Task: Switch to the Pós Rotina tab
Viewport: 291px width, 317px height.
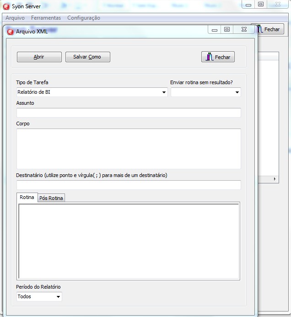Action: tap(51, 198)
